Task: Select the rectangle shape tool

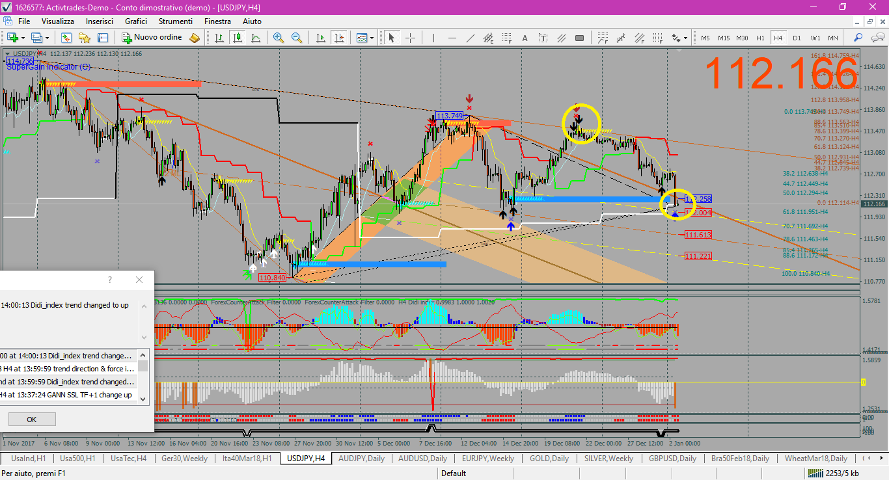Action: tap(580, 38)
